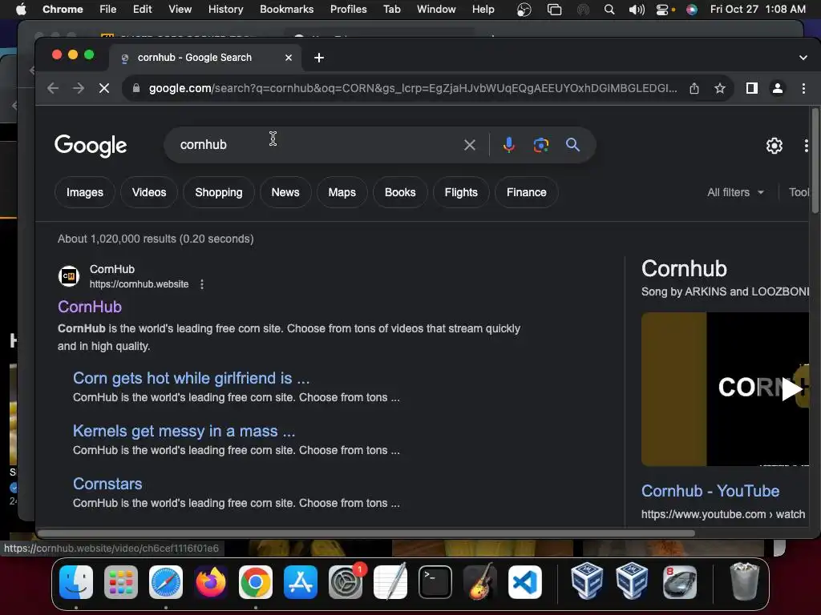
Task: Open the App Store Dock icon
Action: (301, 582)
